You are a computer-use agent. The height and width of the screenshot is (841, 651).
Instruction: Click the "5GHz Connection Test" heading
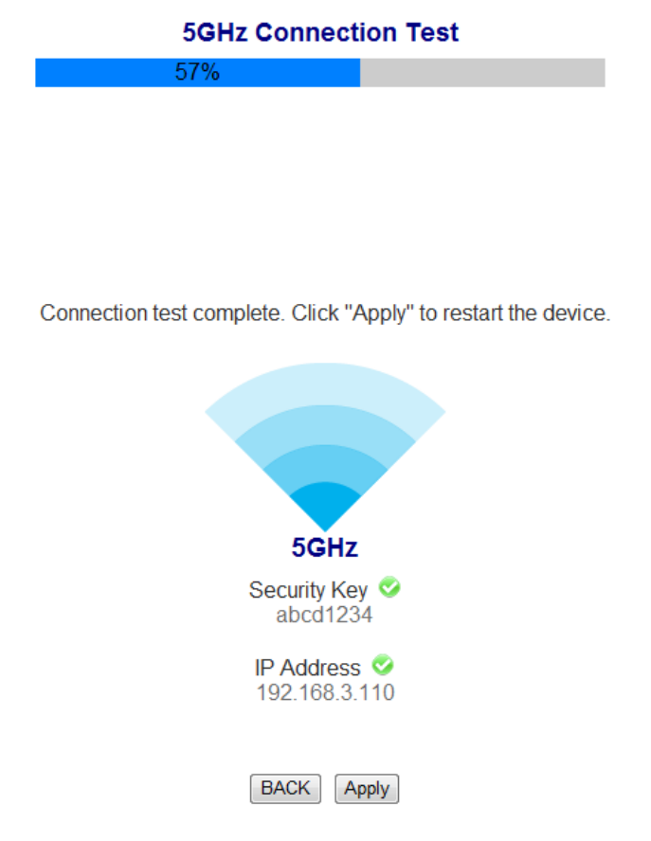[x=320, y=32]
